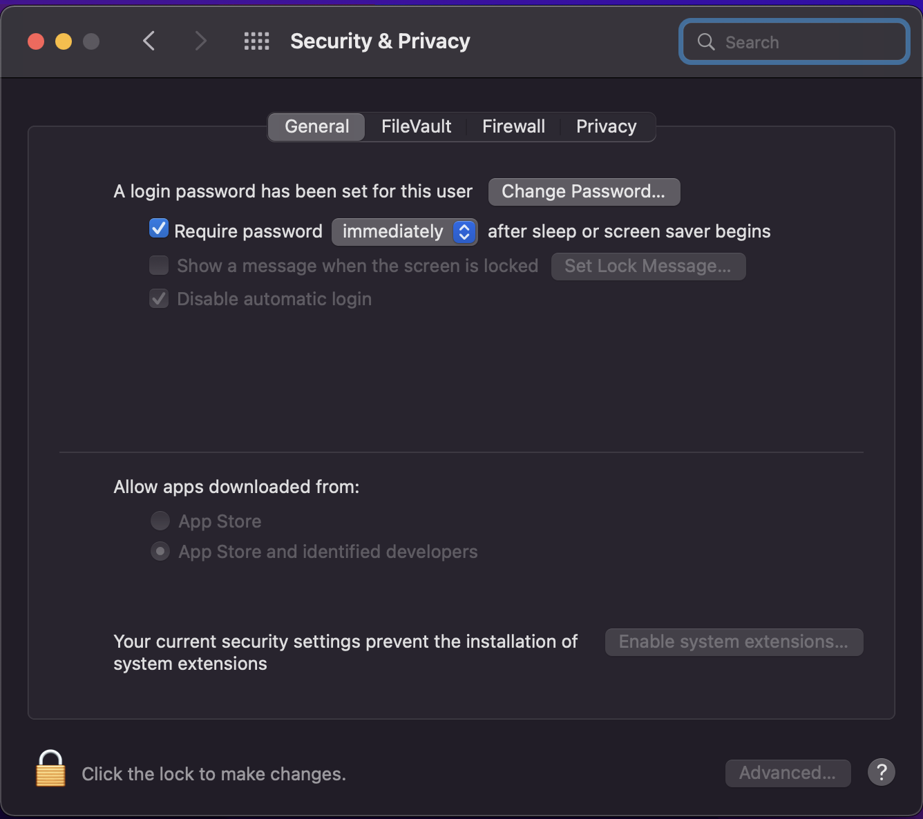Go back with the left chevron arrow
923x819 pixels.
149,41
